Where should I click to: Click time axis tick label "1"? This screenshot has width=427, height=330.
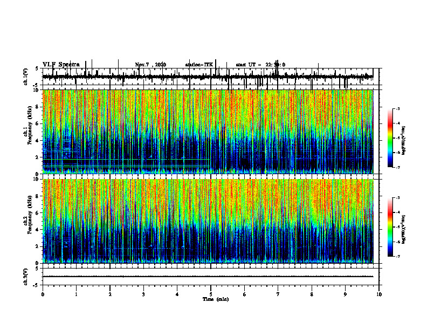(x=76, y=294)
